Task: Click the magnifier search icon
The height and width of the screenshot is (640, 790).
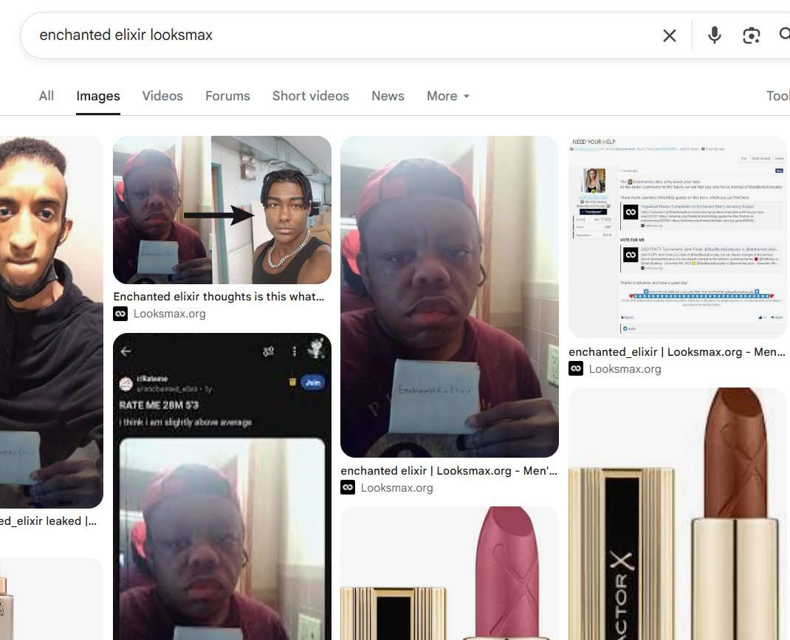Action: click(x=784, y=34)
